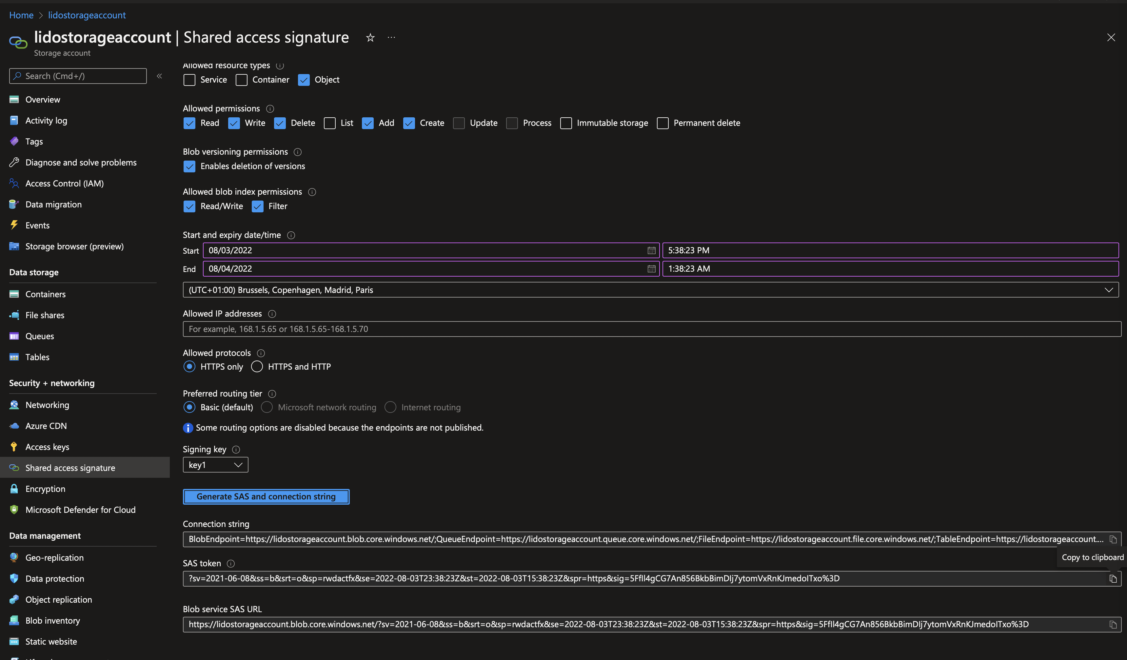The height and width of the screenshot is (660, 1127).
Task: Open Storage browser (preview)
Action: tap(74, 247)
